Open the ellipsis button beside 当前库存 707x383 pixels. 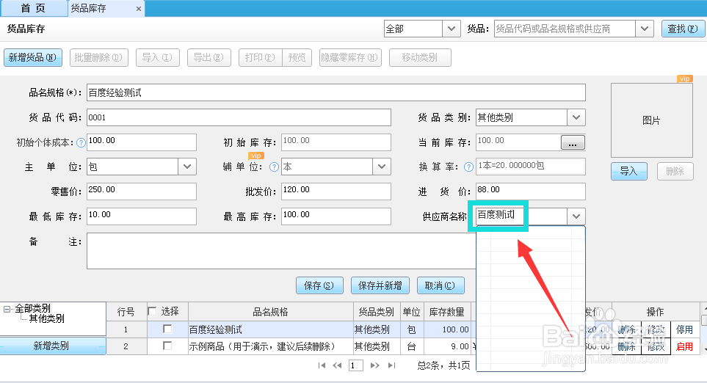pyautogui.click(x=573, y=142)
